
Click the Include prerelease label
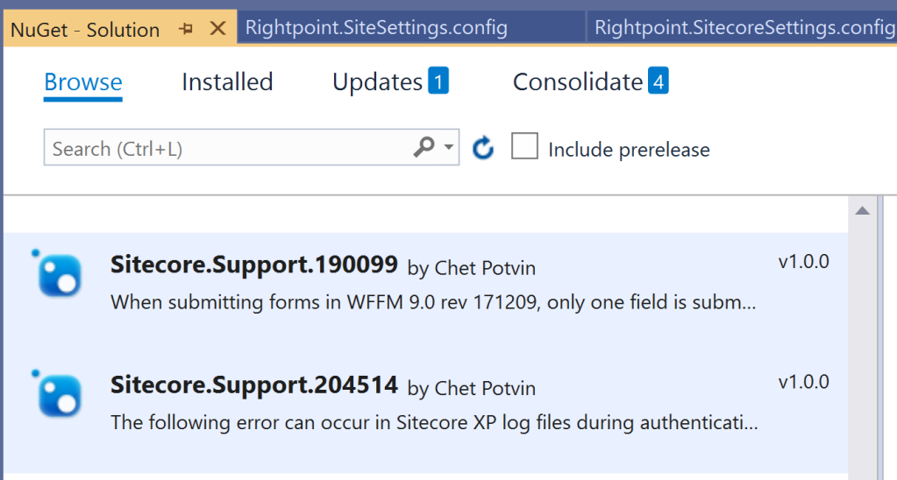tap(629, 150)
